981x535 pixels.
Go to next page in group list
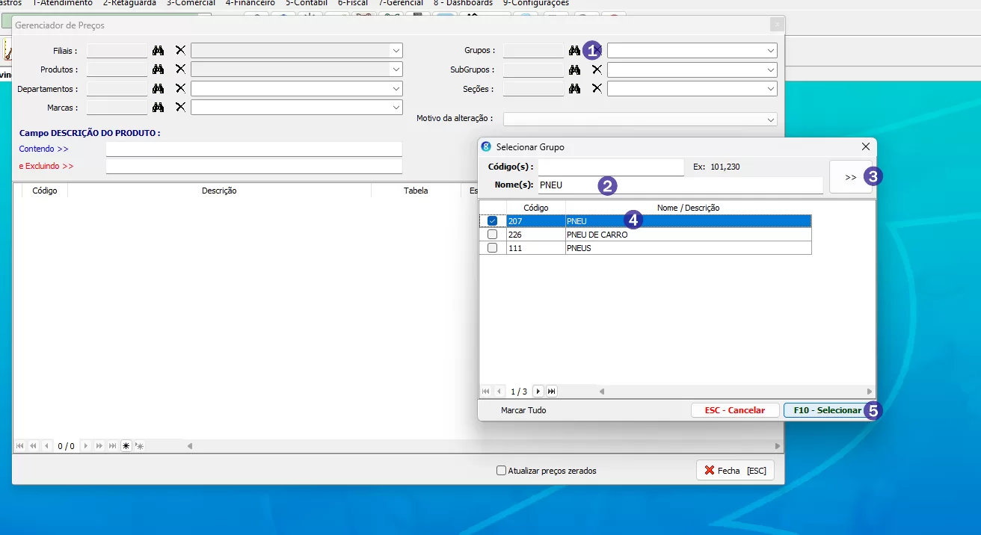(x=538, y=392)
